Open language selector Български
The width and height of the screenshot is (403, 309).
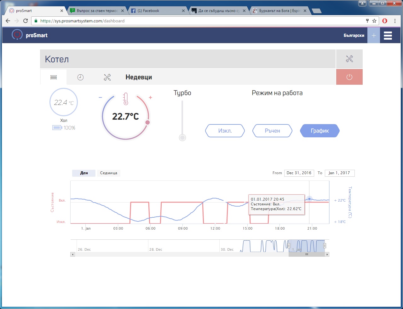354,36
